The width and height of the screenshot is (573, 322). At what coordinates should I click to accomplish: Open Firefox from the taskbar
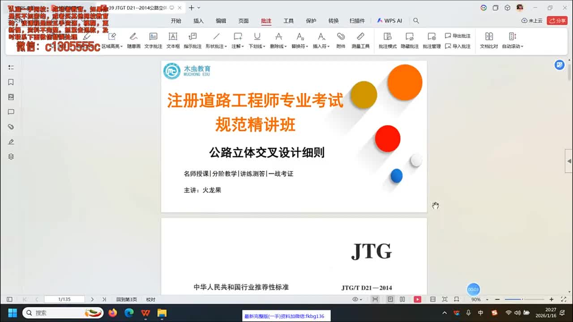pos(112,313)
